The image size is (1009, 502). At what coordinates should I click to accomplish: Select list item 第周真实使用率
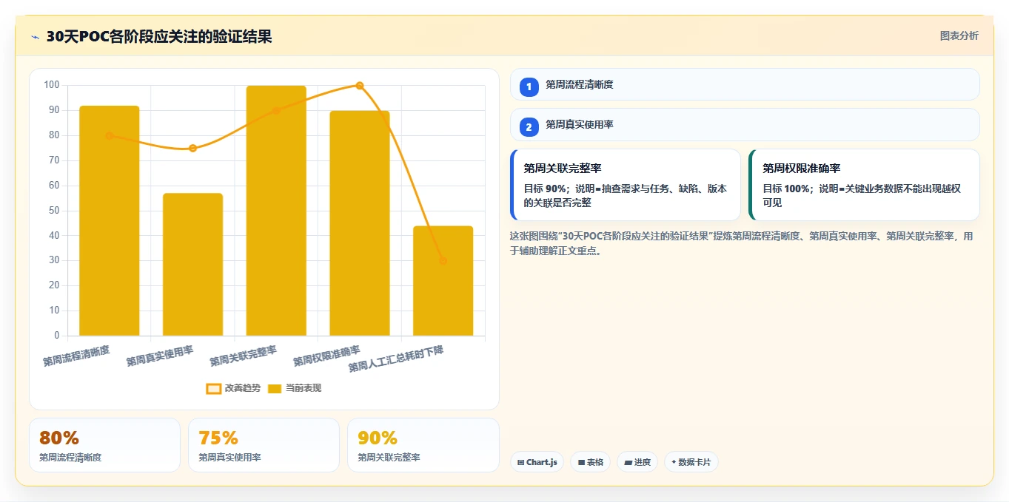tap(745, 124)
